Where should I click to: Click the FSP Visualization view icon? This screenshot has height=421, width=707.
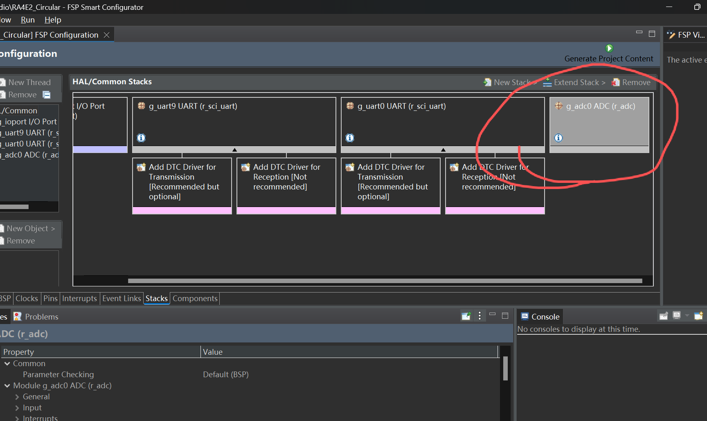(671, 35)
